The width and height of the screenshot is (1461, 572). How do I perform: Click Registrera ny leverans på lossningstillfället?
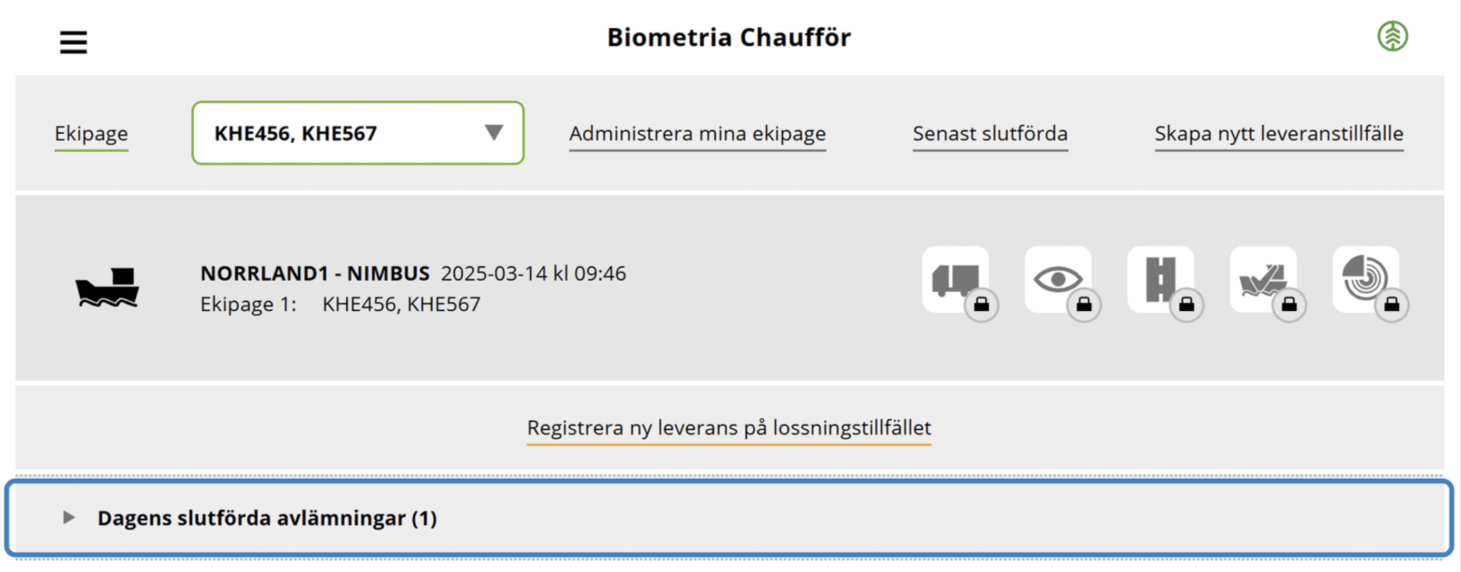tap(729, 429)
